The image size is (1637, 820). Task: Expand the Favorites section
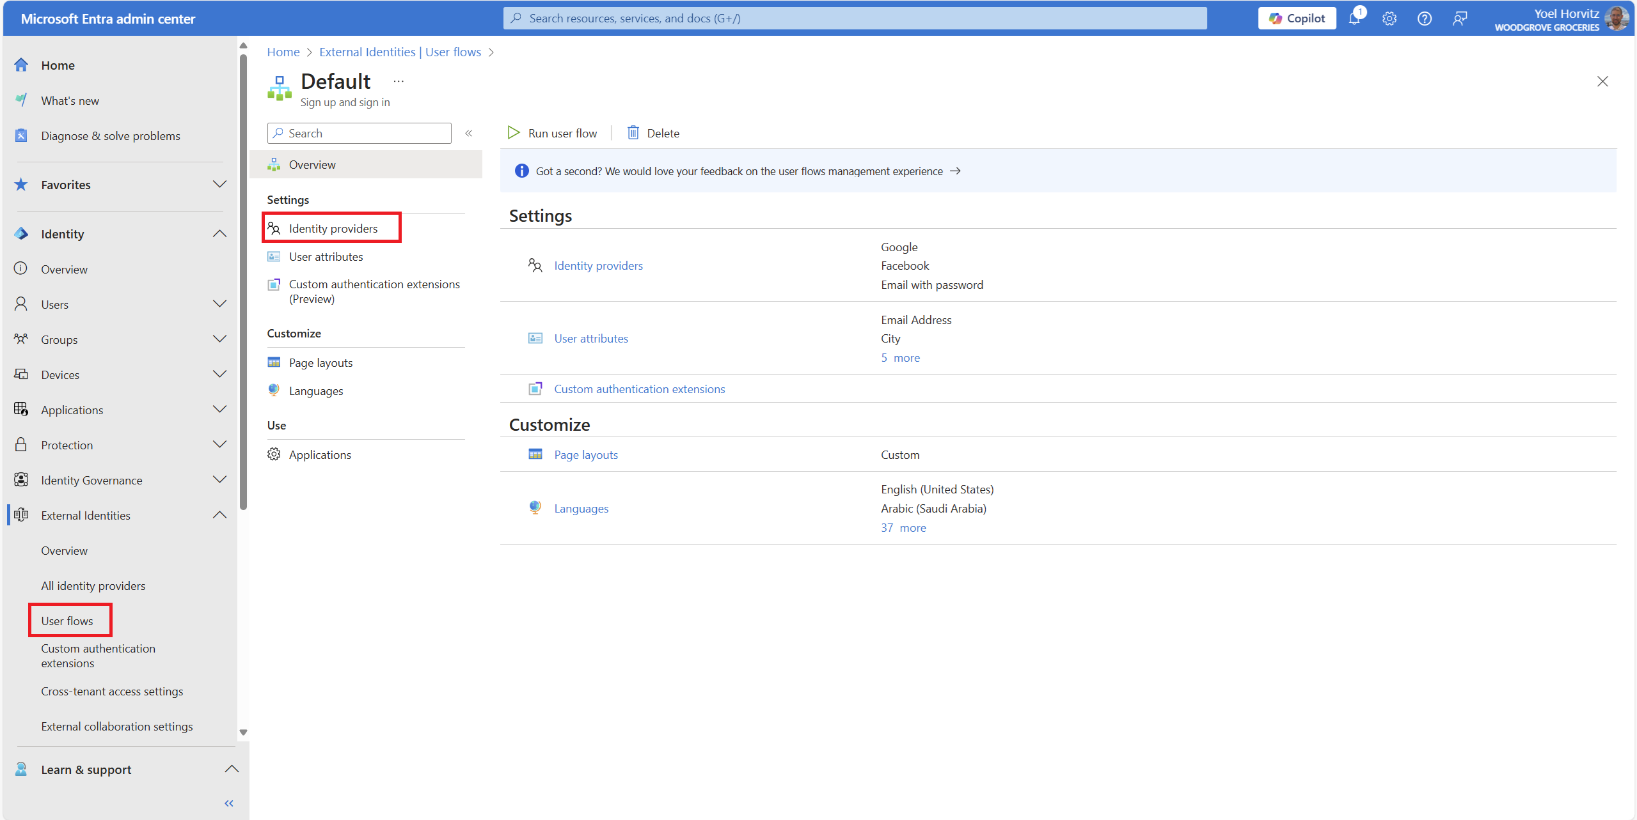point(219,185)
